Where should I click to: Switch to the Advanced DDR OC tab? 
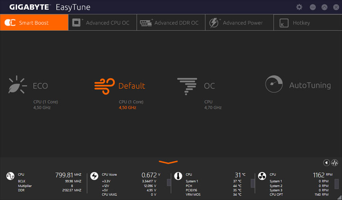point(171,23)
